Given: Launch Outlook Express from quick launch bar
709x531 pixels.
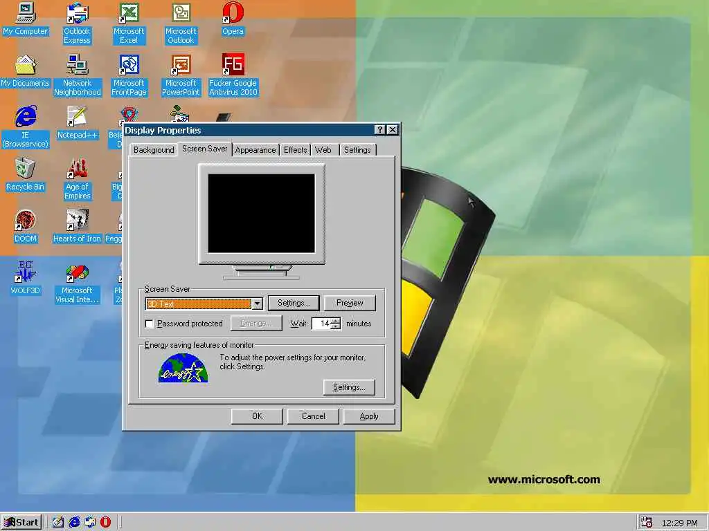Looking at the screenshot, I should coord(90,523).
